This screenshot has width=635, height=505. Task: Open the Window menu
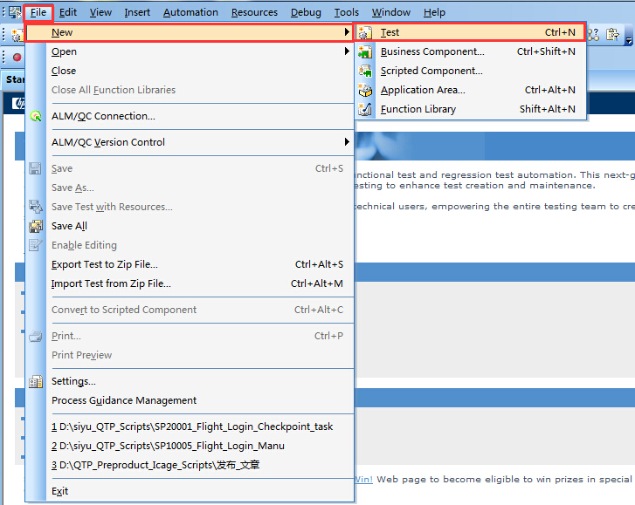point(390,12)
